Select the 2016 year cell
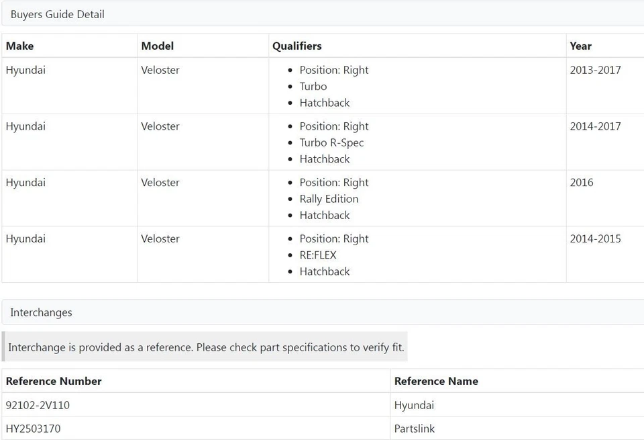Screen dimensions: 644x440 pos(582,183)
